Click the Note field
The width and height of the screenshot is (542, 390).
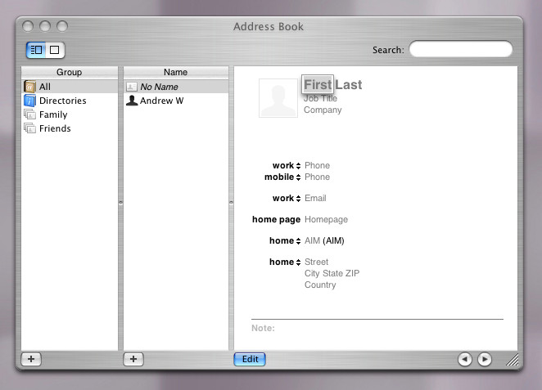pos(377,329)
